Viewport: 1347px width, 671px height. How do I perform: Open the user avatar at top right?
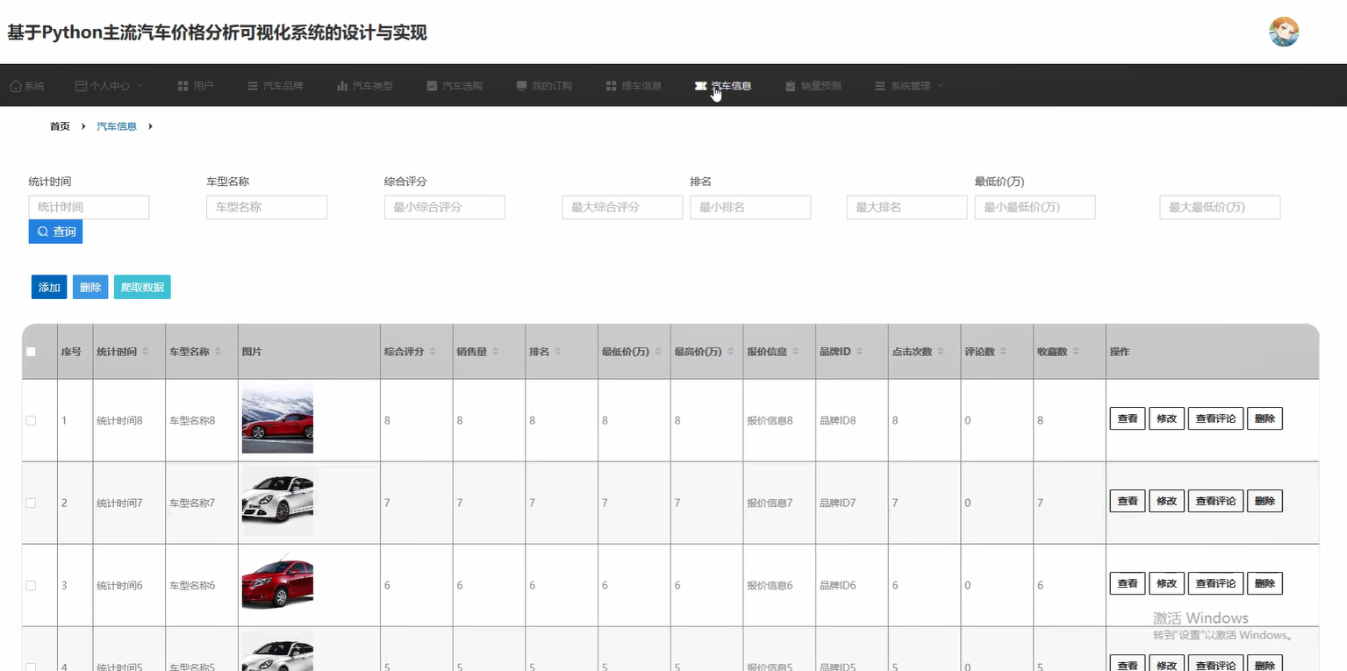[x=1284, y=32]
